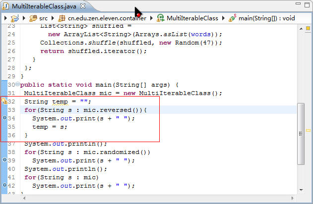Open the cn.edu.zen.eleven.container package breadcrumb
Viewport: 313px width, 204px height.
coord(107,18)
